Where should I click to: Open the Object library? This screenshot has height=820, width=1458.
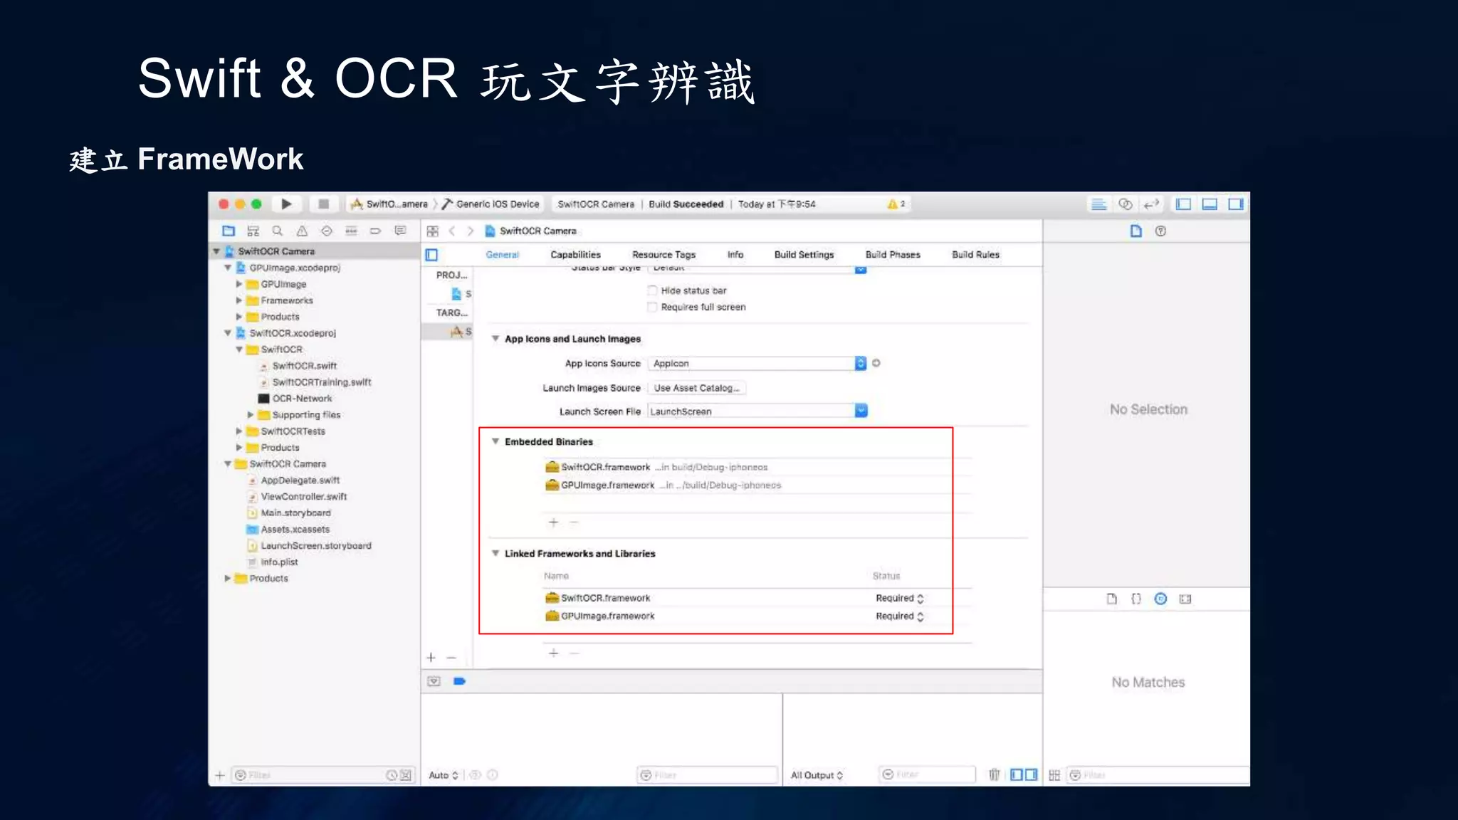click(x=1160, y=599)
